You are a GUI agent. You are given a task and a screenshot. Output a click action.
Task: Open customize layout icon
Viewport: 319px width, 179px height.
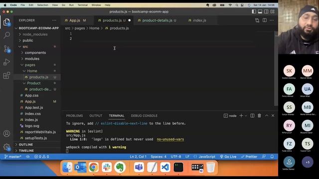point(273,11)
